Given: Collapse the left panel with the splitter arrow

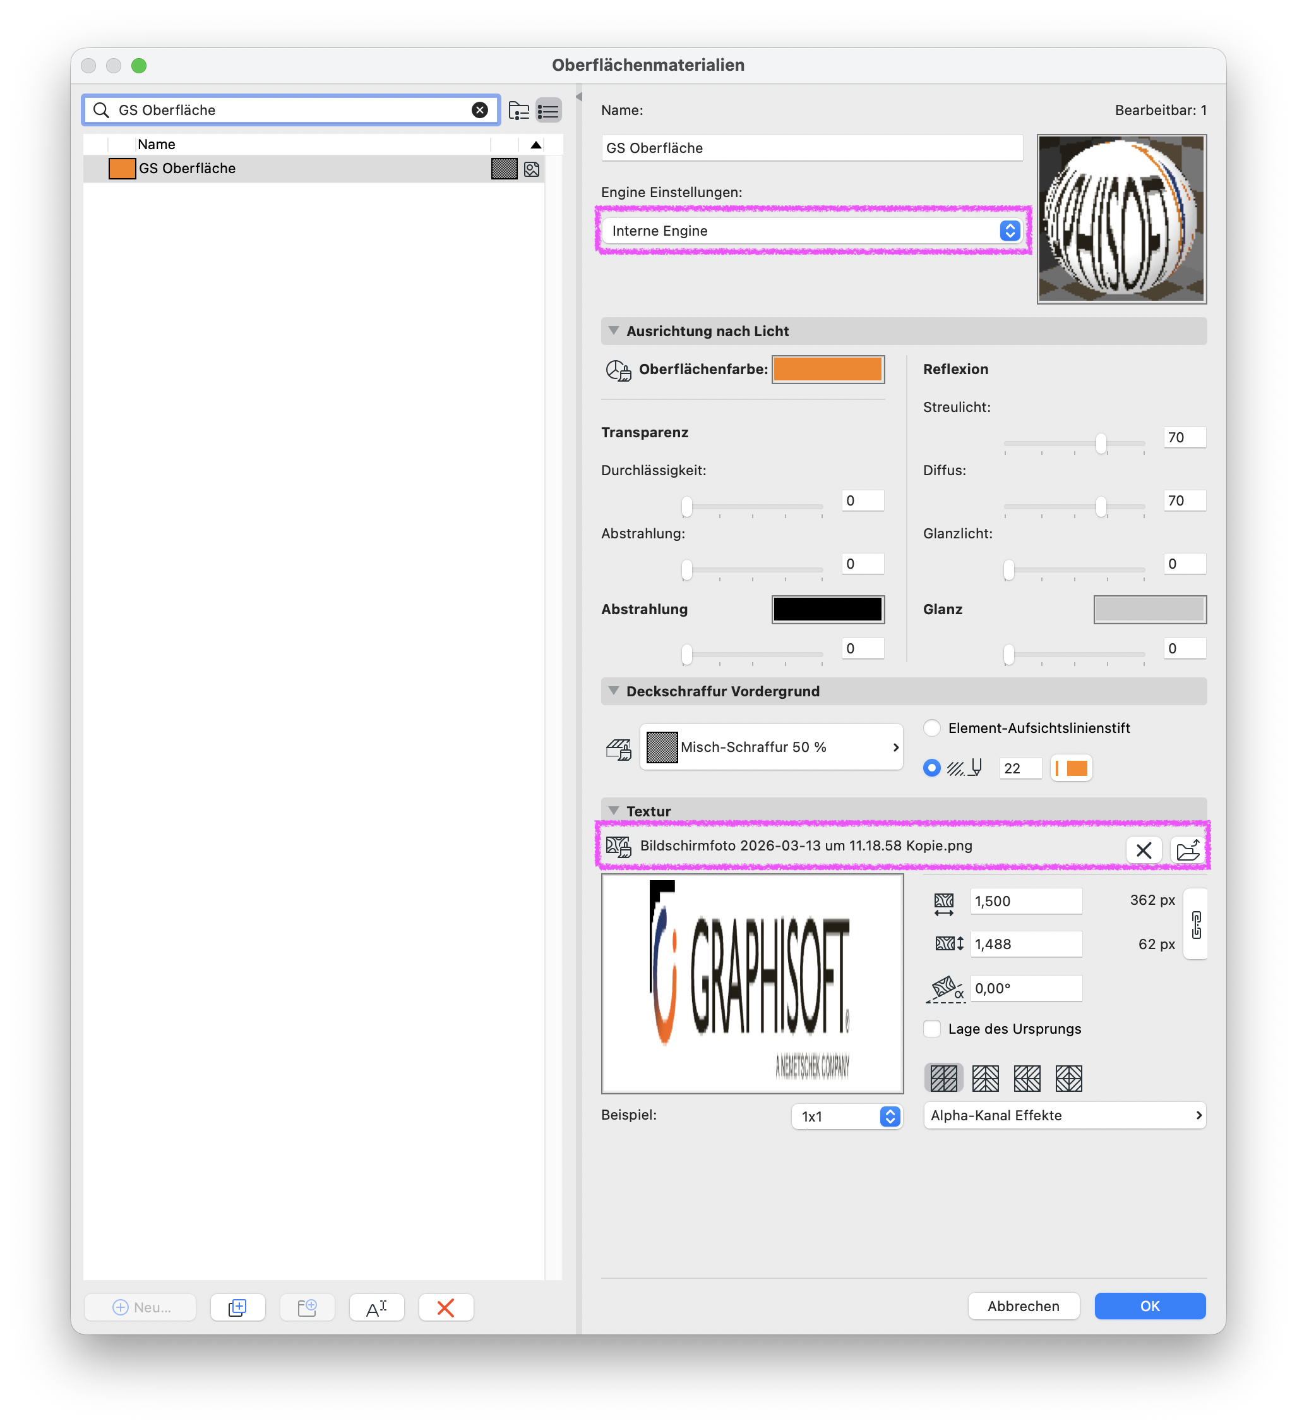Looking at the screenshot, I should [578, 97].
